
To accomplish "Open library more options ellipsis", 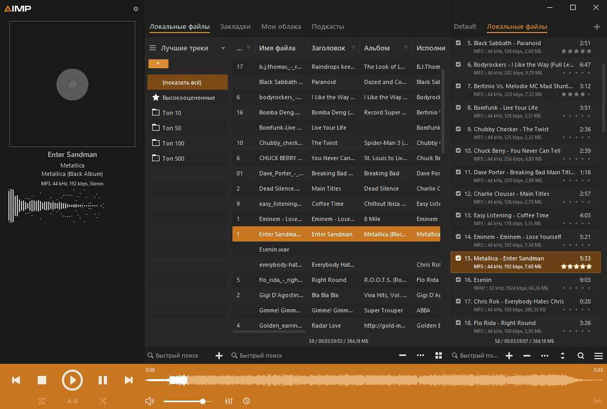I will point(420,355).
